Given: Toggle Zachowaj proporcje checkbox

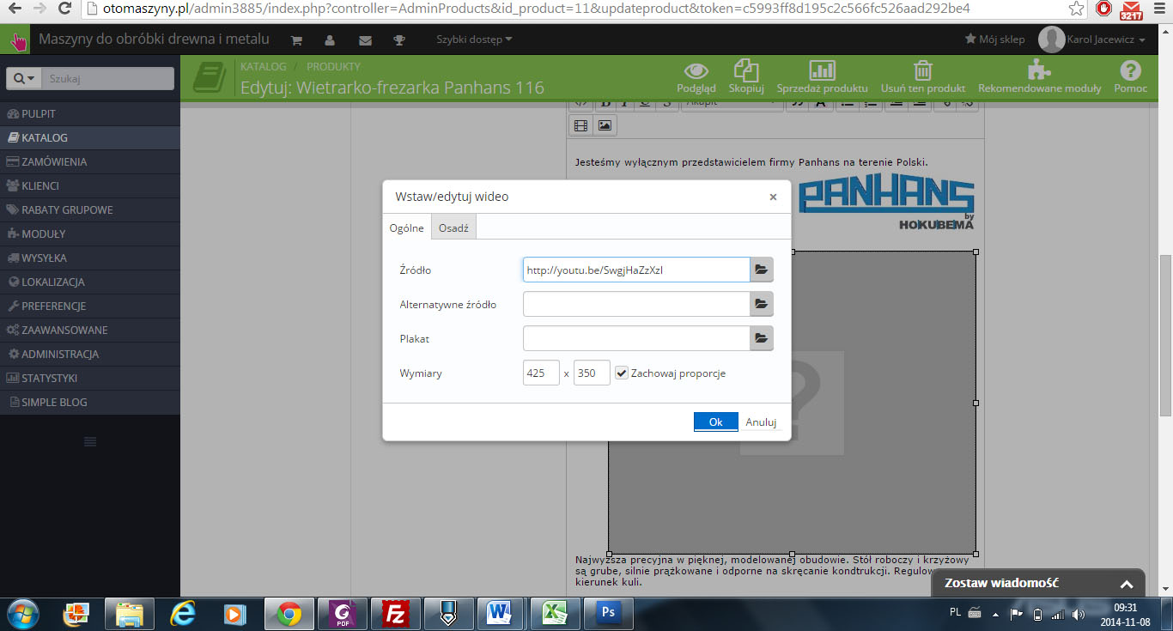Looking at the screenshot, I should coord(622,373).
